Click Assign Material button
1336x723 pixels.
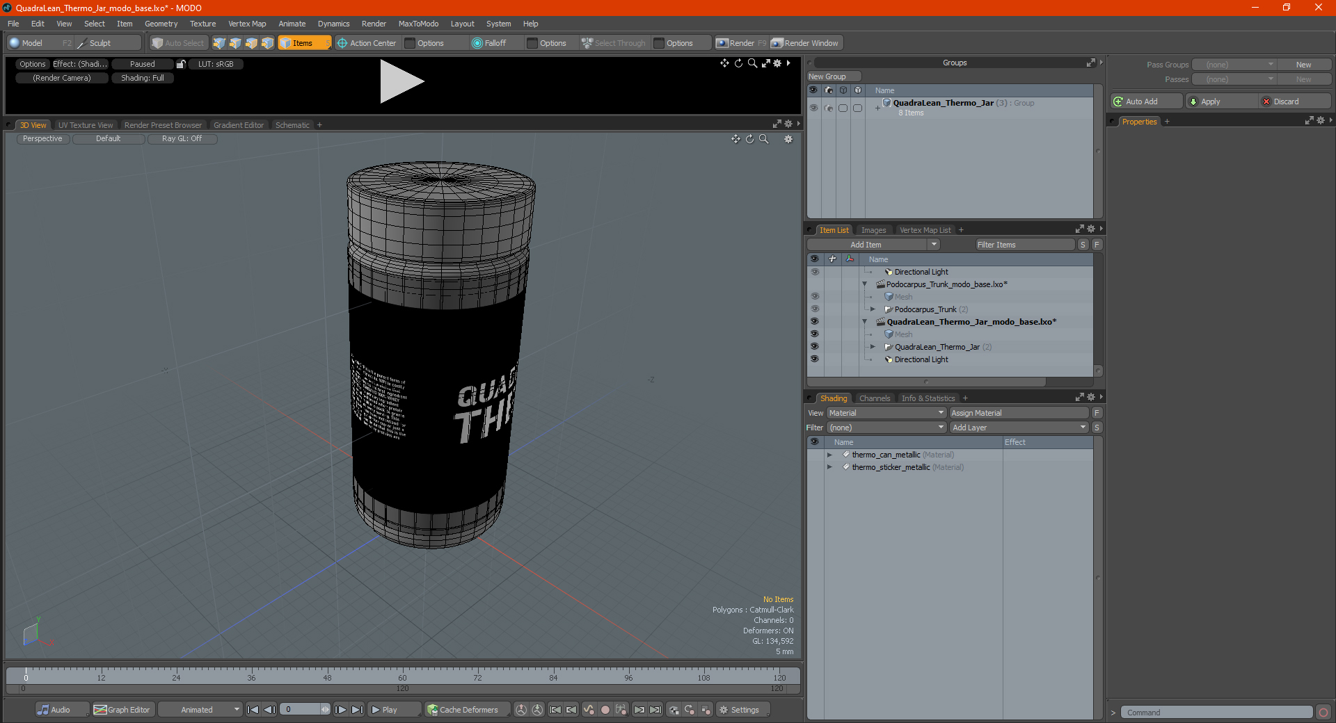tap(1019, 413)
